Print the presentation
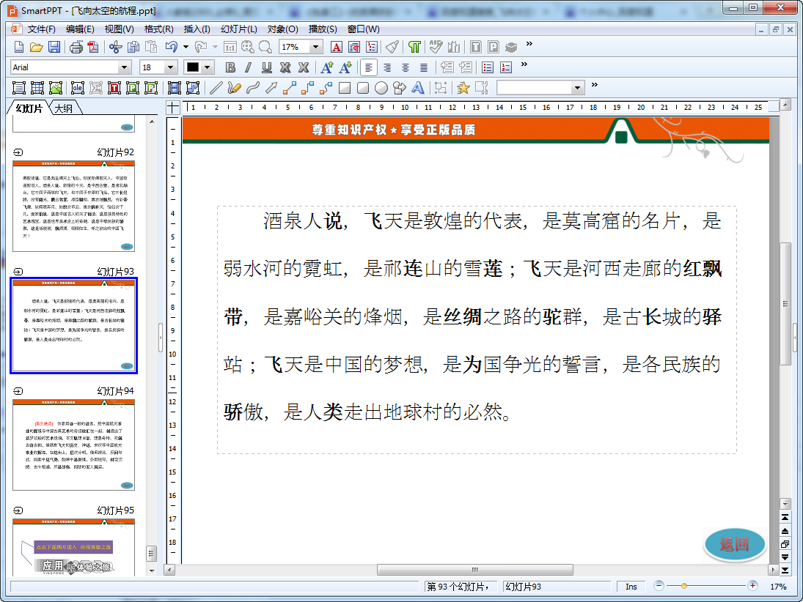Screen dimensions: 803x602 coord(76,48)
